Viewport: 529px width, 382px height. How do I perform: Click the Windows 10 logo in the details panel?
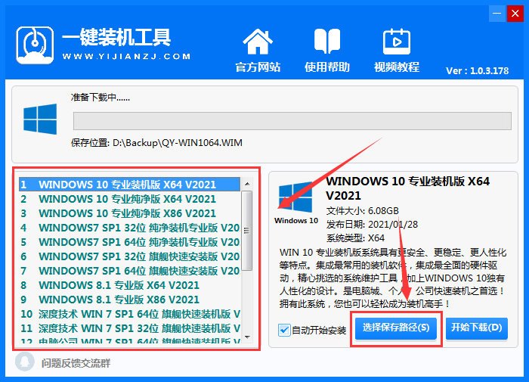click(x=295, y=197)
